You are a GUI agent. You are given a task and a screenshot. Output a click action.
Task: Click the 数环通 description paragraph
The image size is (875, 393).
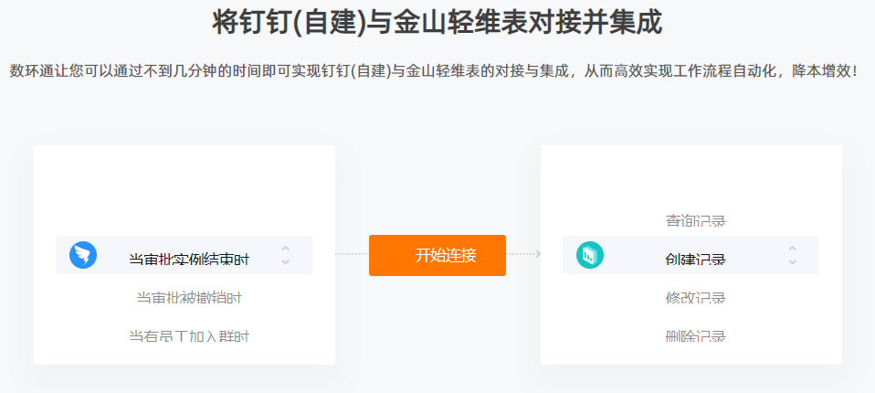coord(434,72)
